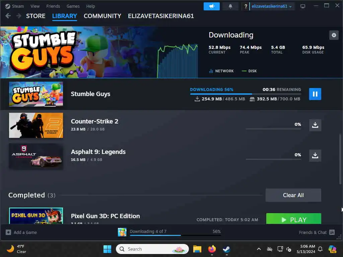This screenshot has height=257, width=343.
Task: Click the Pixel Gun 3D thumbnail
Action: pos(36,216)
